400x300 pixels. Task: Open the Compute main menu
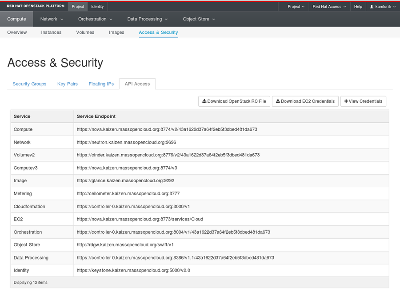(x=16, y=19)
